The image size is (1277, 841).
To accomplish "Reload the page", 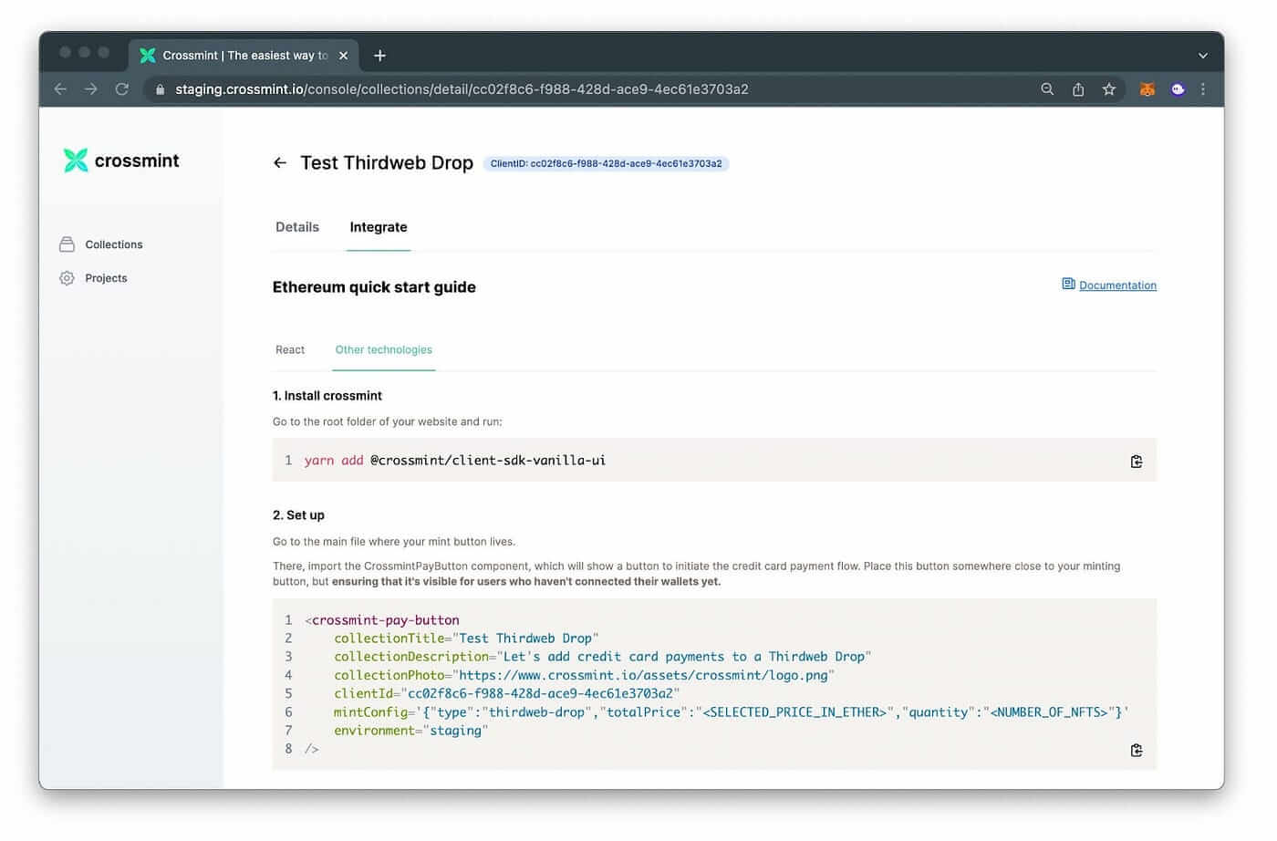I will tap(121, 89).
